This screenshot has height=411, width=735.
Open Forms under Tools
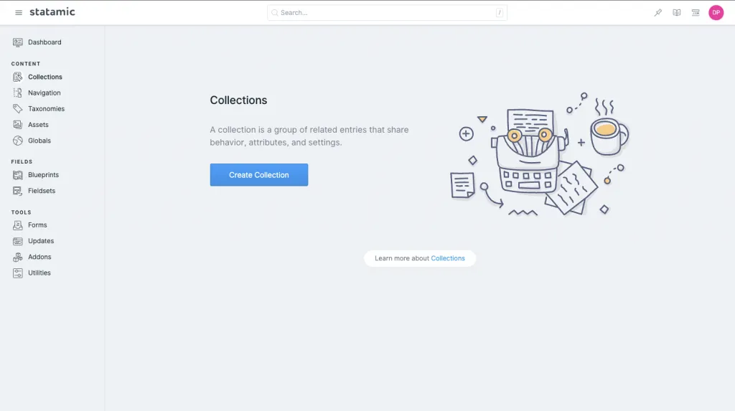(37, 225)
